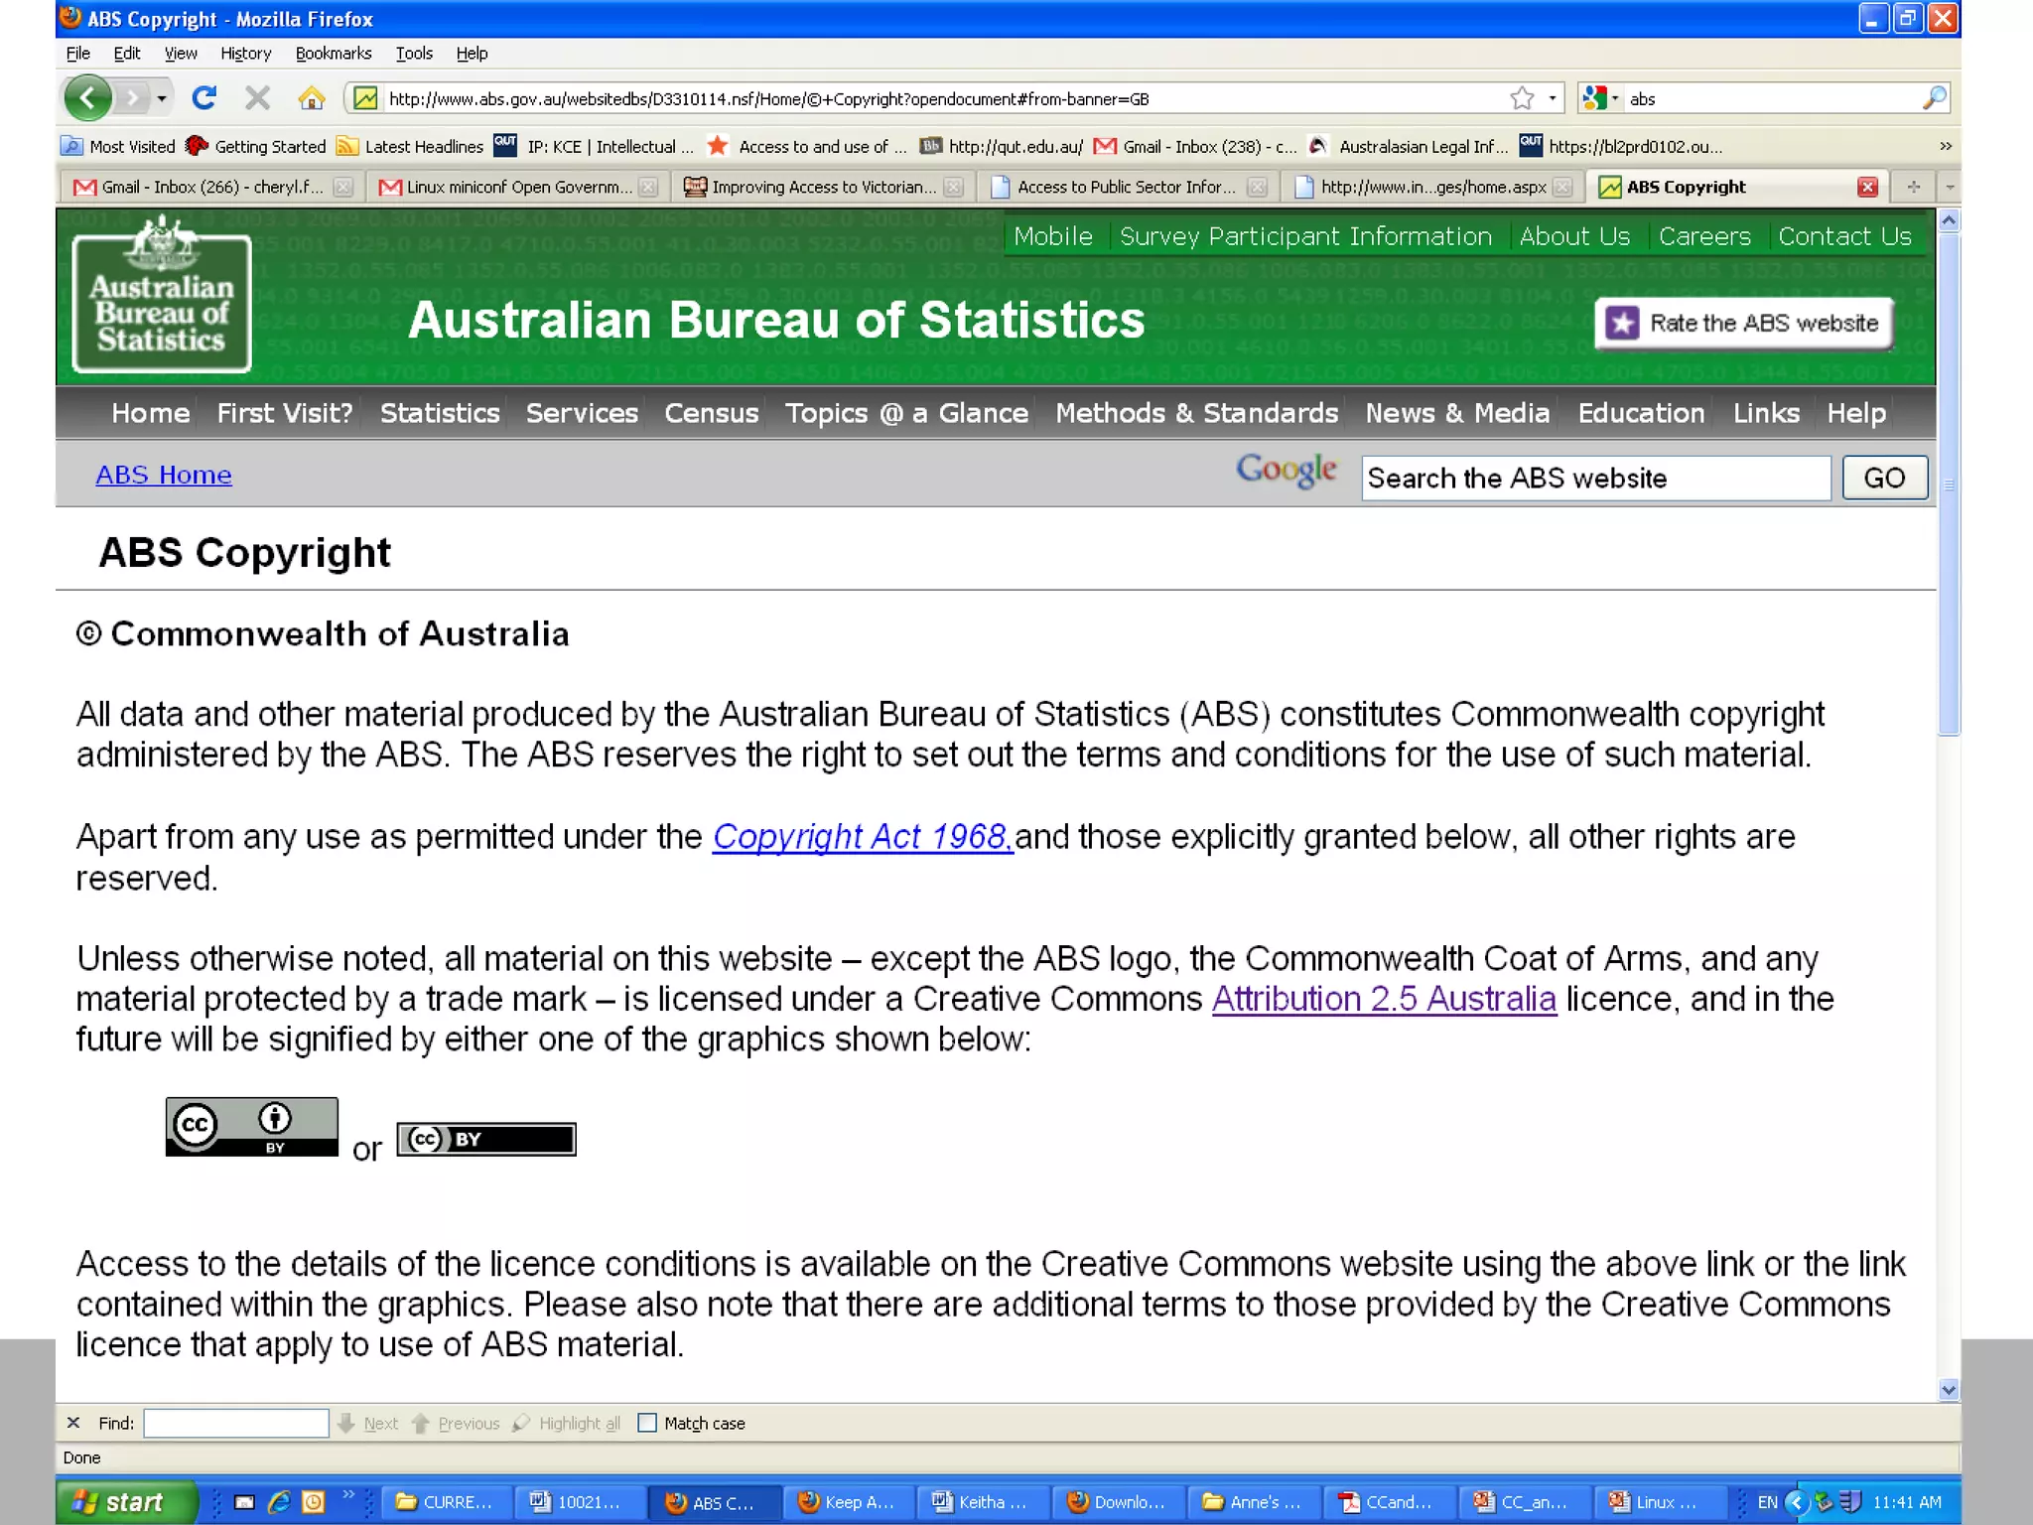
Task: Click Next in the Find bar
Action: click(368, 1424)
